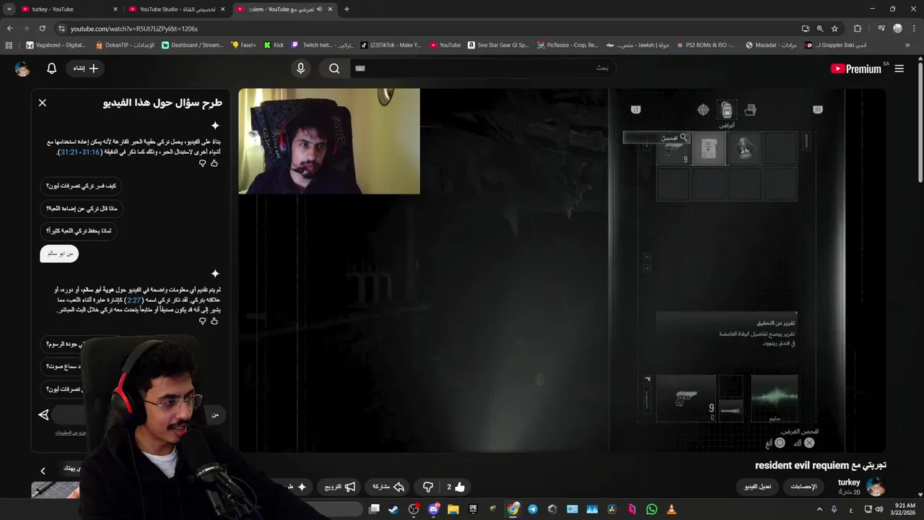Image resolution: width=924 pixels, height=520 pixels.
Task: Click the in-video inventory search (الفحص) box
Action: click(657, 137)
